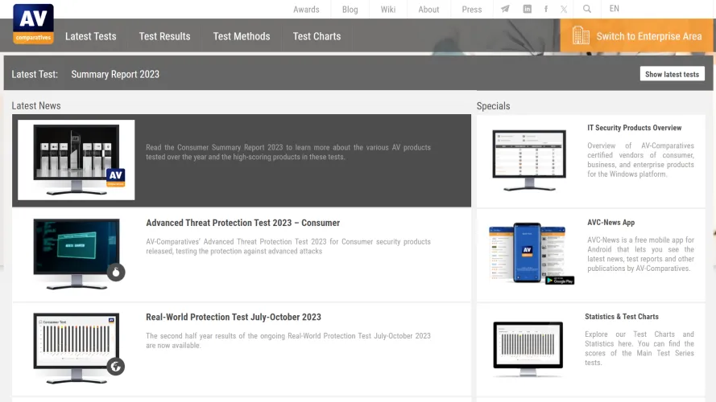Open the Summary Report 2023 link

[115, 74]
